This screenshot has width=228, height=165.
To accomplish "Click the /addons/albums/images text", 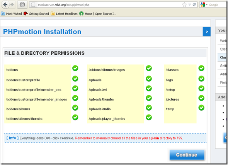I will (x=107, y=70).
